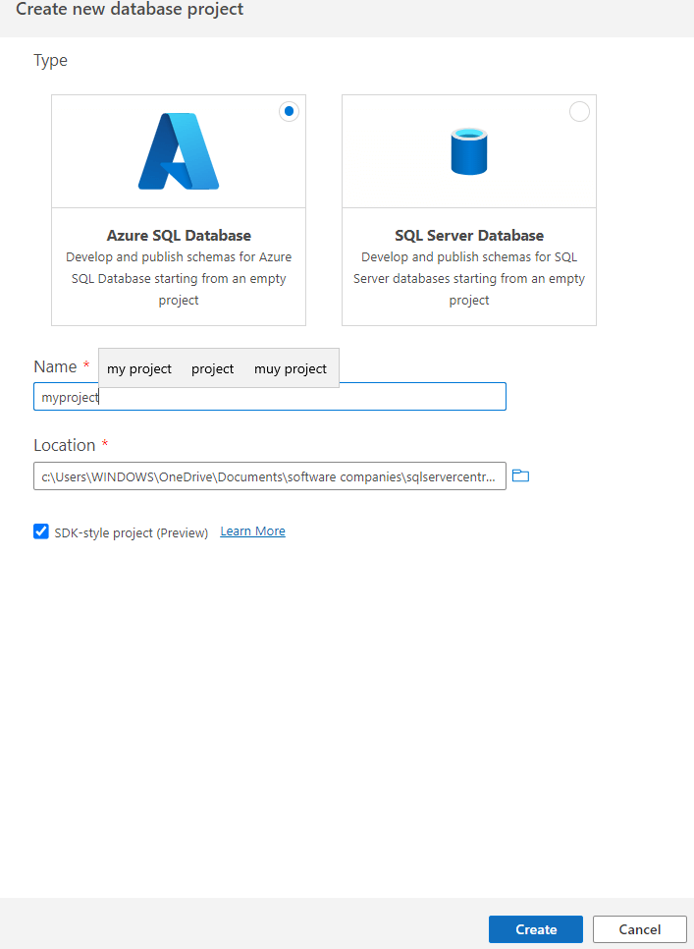This screenshot has height=949, width=694.
Task: Choose the 'my project' suggestion
Action: tap(139, 368)
